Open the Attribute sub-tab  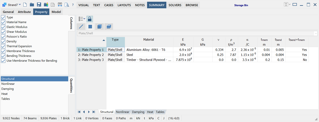(x=24, y=12)
